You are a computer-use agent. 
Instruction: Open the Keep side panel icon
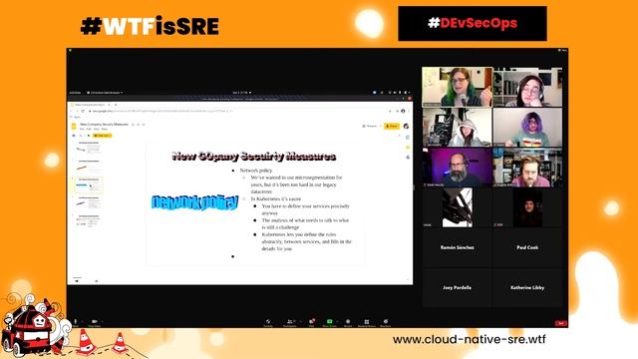[x=408, y=148]
